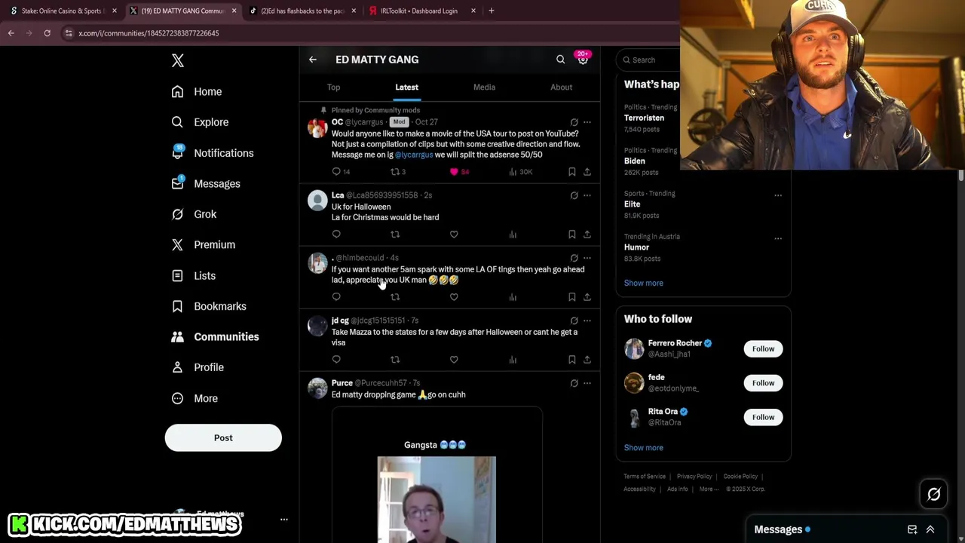Open the floating Grok button

(x=934, y=494)
